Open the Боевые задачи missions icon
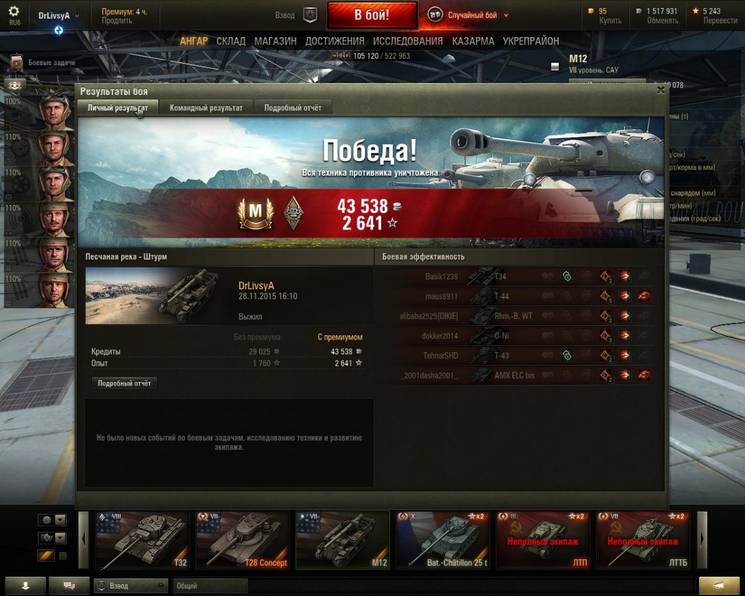 click(17, 63)
